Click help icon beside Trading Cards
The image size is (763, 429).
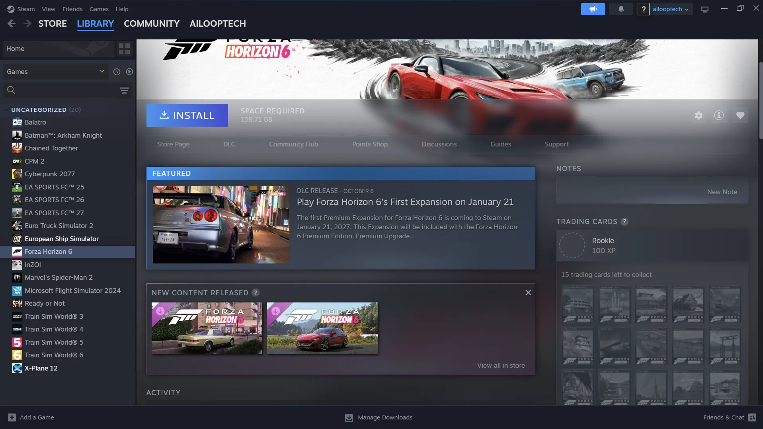[624, 222]
